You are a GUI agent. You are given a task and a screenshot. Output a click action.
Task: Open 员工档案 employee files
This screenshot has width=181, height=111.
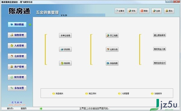point(112,35)
